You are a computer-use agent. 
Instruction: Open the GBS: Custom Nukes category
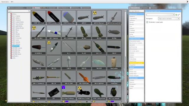tap(18, 22)
